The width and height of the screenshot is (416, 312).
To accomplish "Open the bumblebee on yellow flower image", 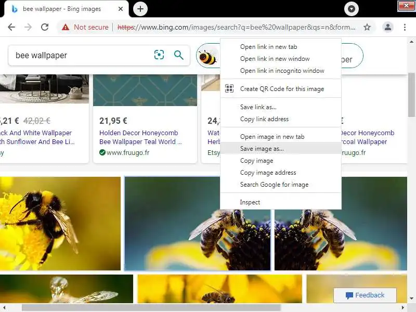I will point(60,224).
